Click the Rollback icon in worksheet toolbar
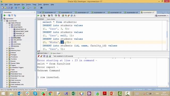Screen dimensions: 170x96 (59, 15)
